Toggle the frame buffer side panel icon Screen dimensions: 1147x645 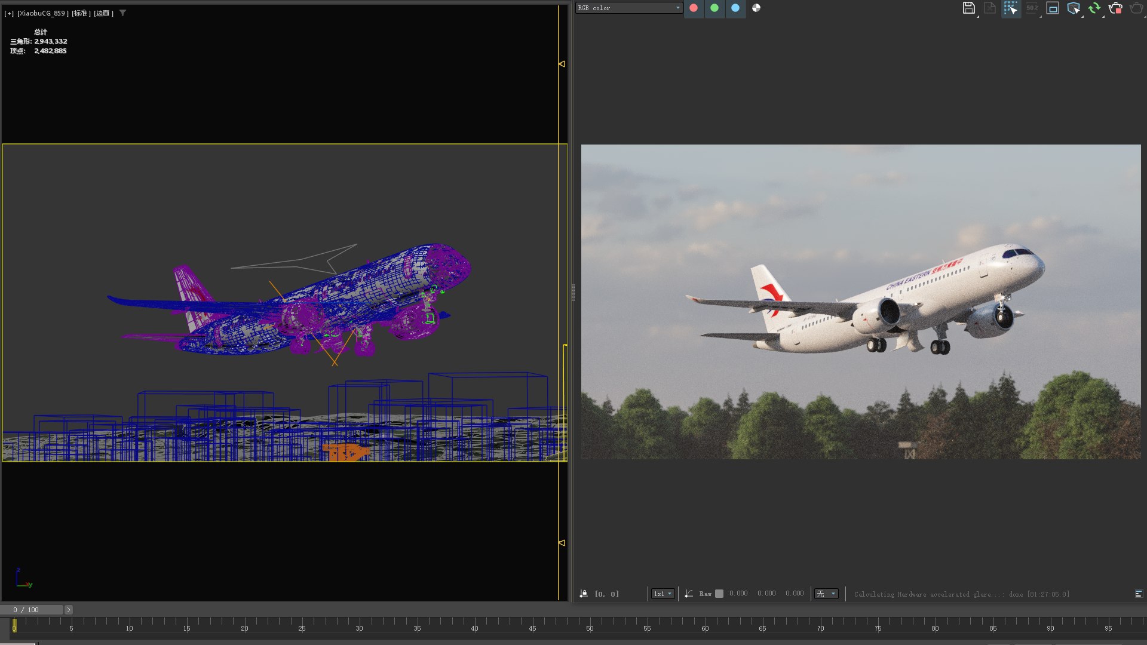click(x=1139, y=594)
